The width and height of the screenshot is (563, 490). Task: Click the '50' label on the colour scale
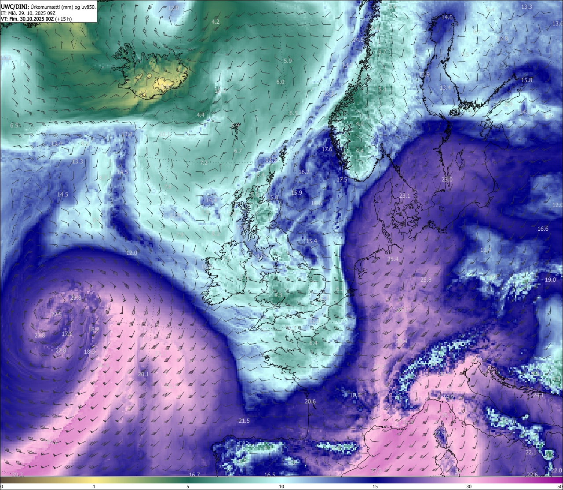[559, 486]
